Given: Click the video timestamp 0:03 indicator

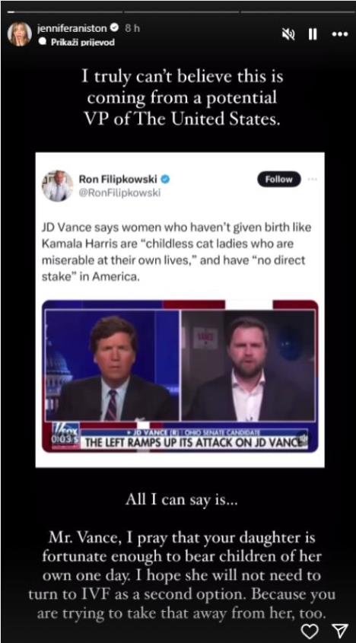Looking at the screenshot, I should click(x=60, y=438).
